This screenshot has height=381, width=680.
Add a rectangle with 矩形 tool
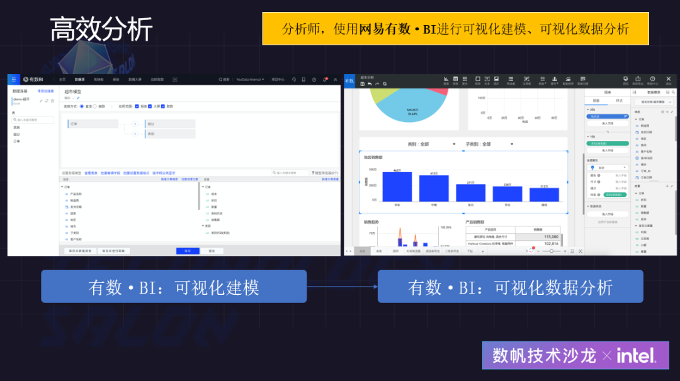pyautogui.click(x=477, y=80)
